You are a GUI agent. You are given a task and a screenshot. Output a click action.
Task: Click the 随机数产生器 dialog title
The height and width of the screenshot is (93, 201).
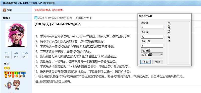point(146,16)
